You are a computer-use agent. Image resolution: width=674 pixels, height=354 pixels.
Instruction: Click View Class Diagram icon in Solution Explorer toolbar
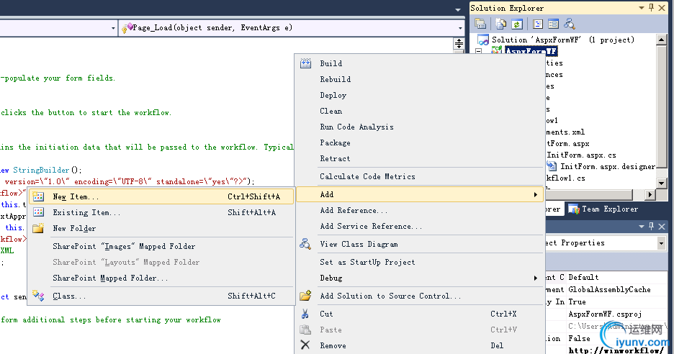point(570,24)
